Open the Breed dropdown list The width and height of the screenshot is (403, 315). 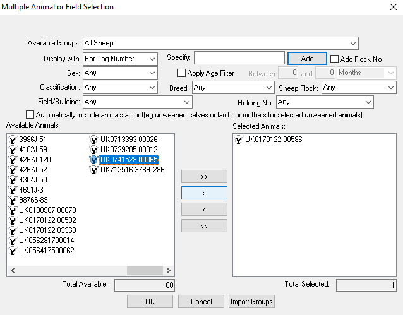pos(232,88)
